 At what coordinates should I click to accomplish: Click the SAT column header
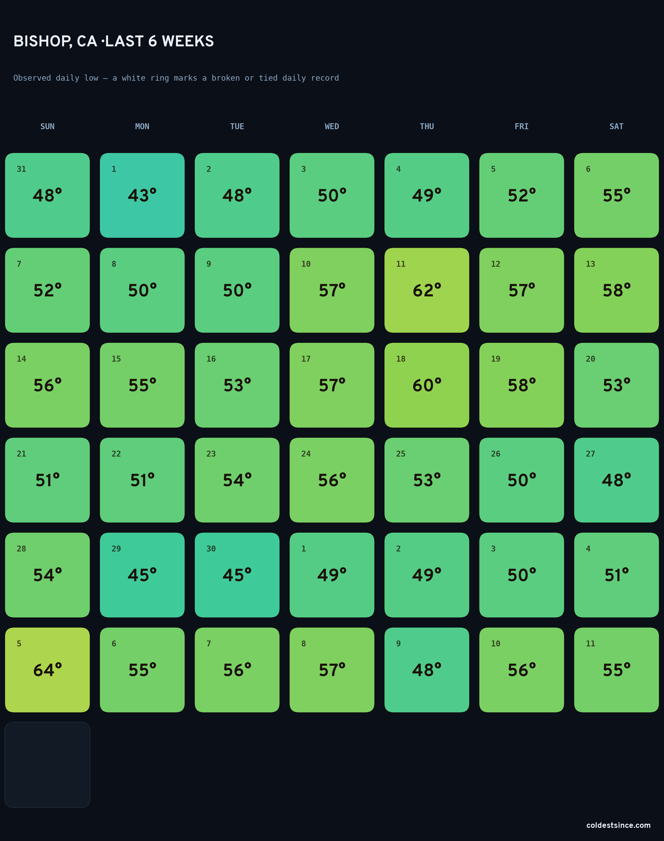click(616, 126)
